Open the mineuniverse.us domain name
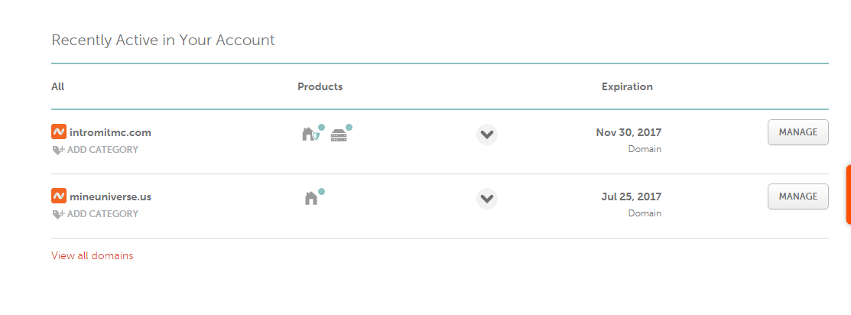Image resolution: width=851 pixels, height=315 pixels. 110,196
